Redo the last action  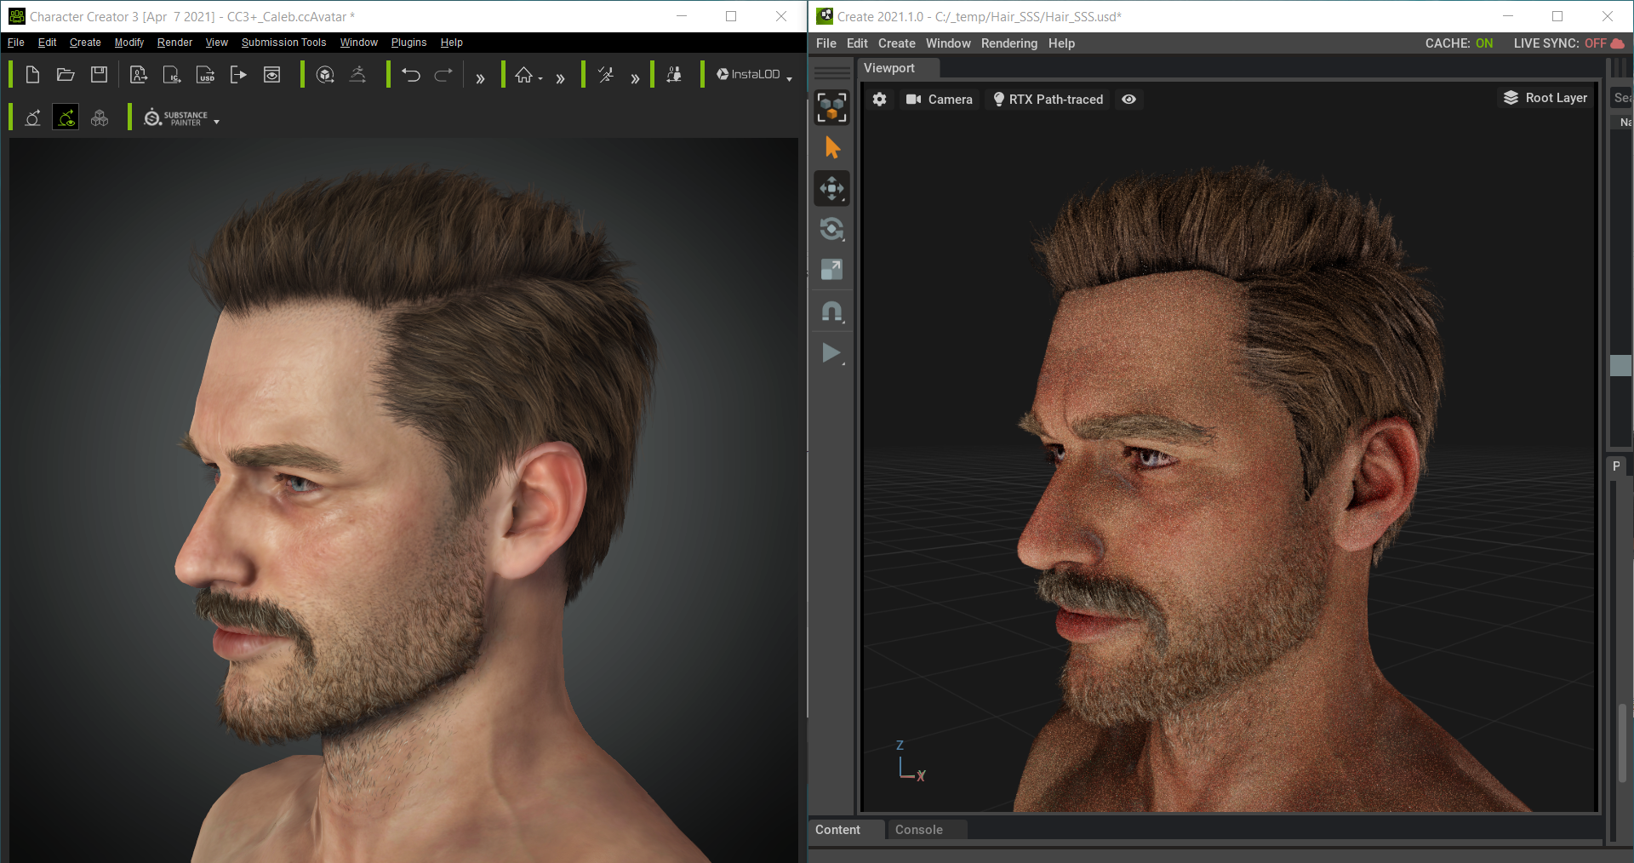pyautogui.click(x=443, y=75)
